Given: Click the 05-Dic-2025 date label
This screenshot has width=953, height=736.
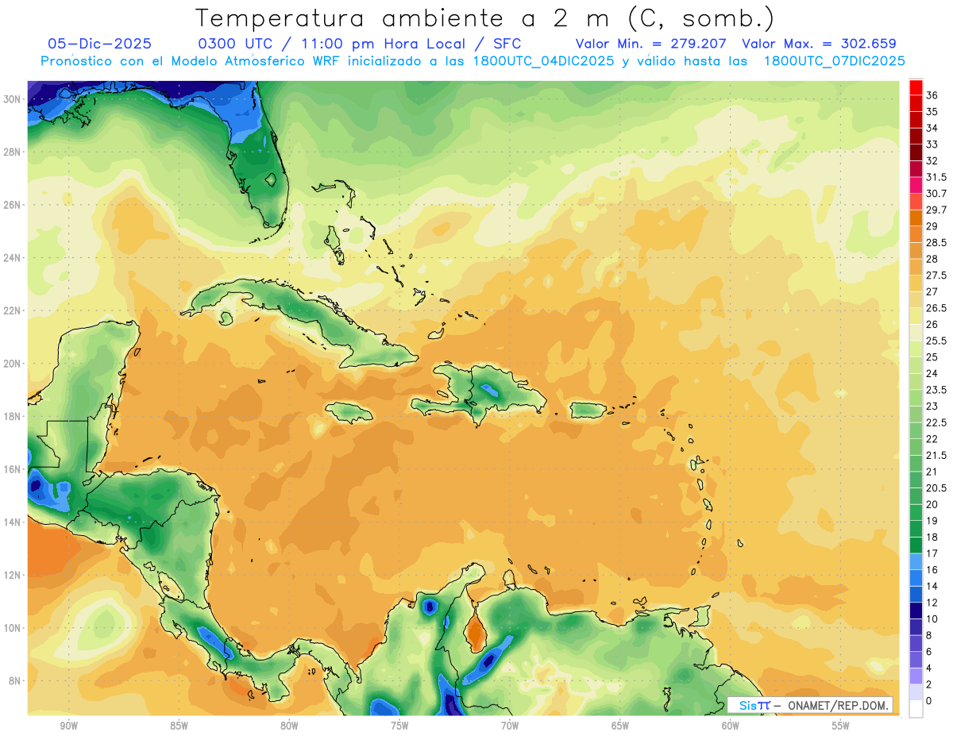Looking at the screenshot, I should pos(99,44).
